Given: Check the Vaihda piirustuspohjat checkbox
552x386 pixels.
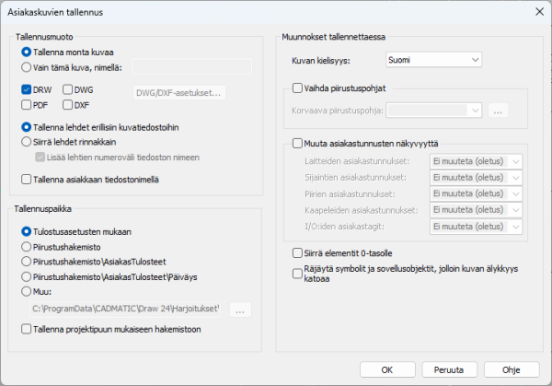Looking at the screenshot, I should pos(296,88).
